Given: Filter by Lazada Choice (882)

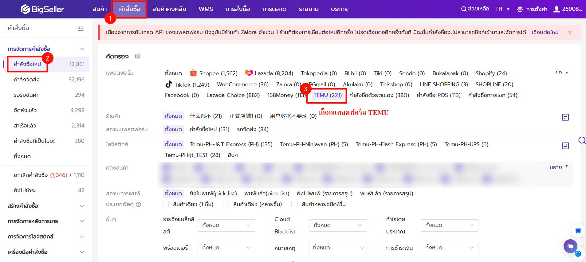Looking at the screenshot, I should 233,95.
